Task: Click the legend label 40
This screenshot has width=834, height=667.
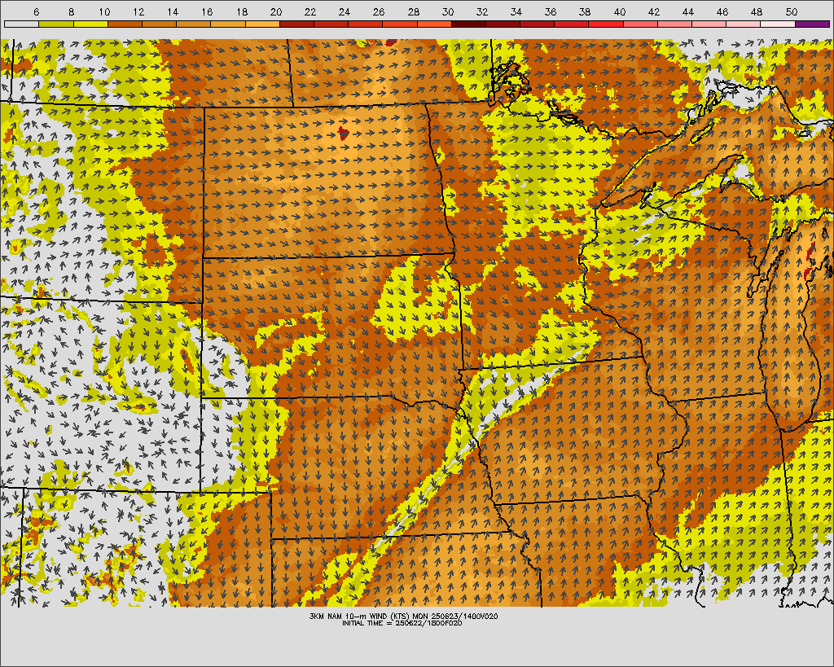Action: tap(619, 11)
